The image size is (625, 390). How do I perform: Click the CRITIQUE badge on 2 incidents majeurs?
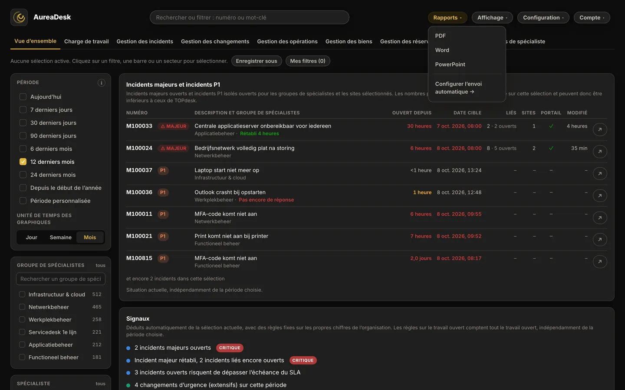230,348
